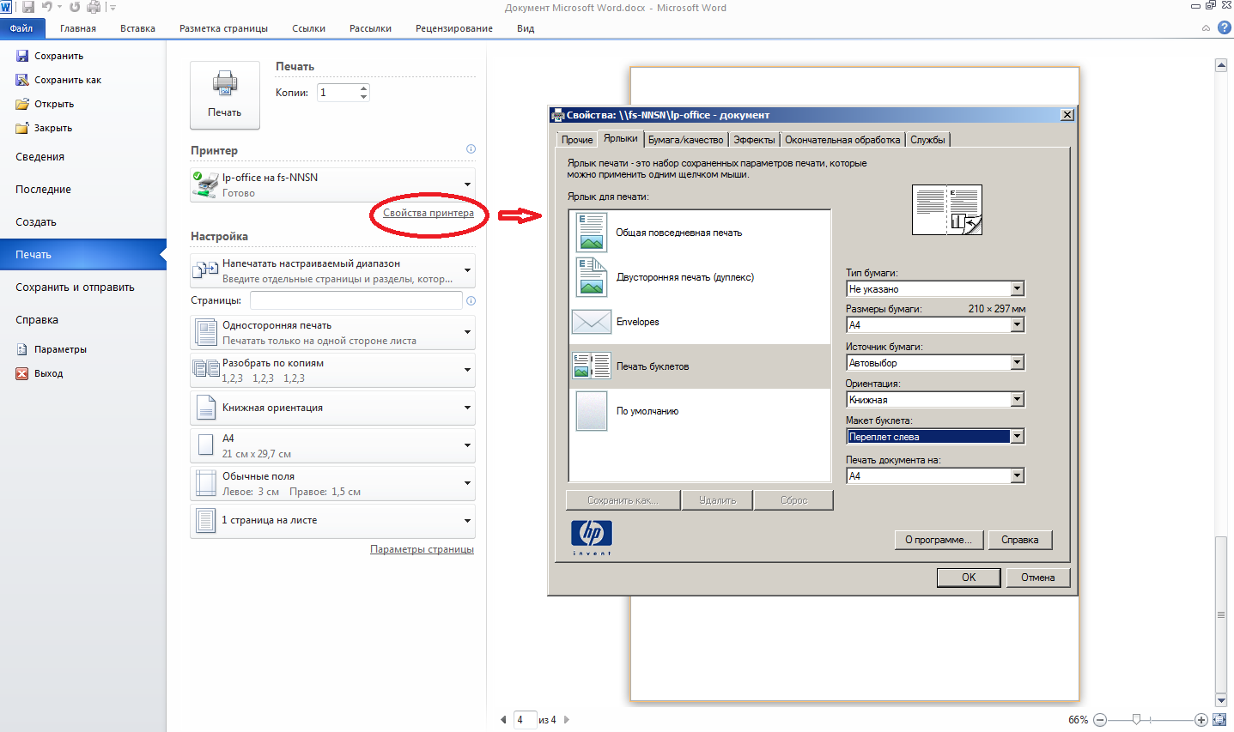Expand Книжная ориентация dropdown
Image resolution: width=1234 pixels, height=732 pixels.
(332, 408)
